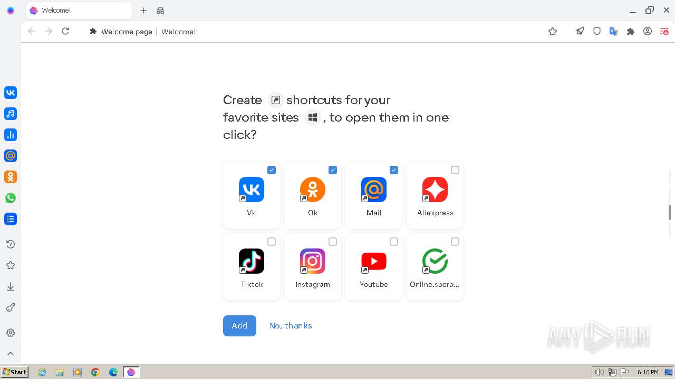
Task: Open the shield protection icon
Action: click(597, 32)
